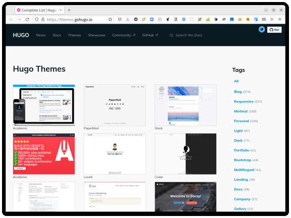Open a new tab with plus button
This screenshot has height=218, width=291.
click(x=69, y=10)
